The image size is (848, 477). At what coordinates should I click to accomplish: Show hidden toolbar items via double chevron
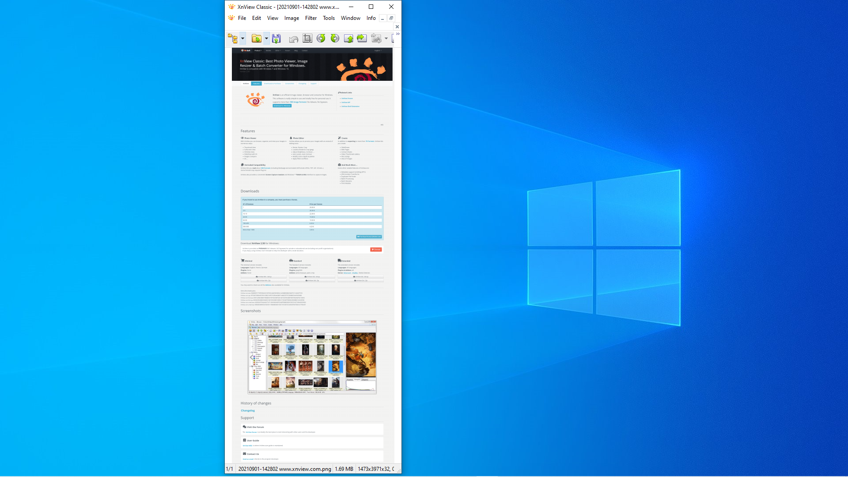point(397,34)
